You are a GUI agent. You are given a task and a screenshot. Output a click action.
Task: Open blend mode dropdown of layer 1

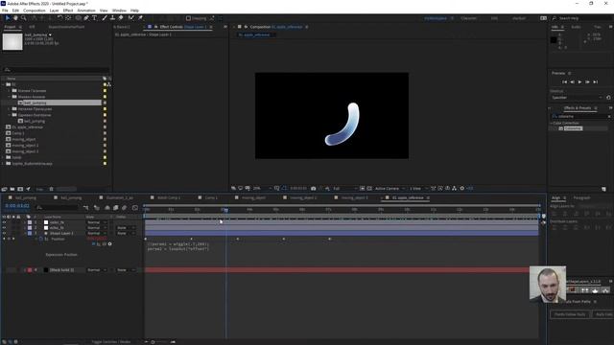[97, 222]
